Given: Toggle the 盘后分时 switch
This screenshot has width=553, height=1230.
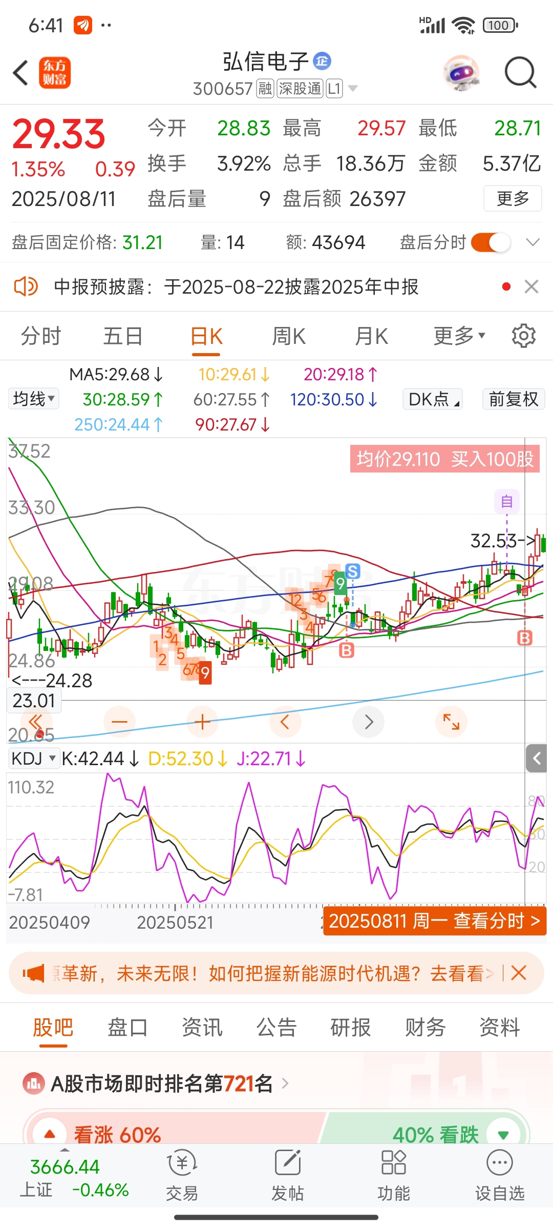Looking at the screenshot, I should [x=491, y=242].
